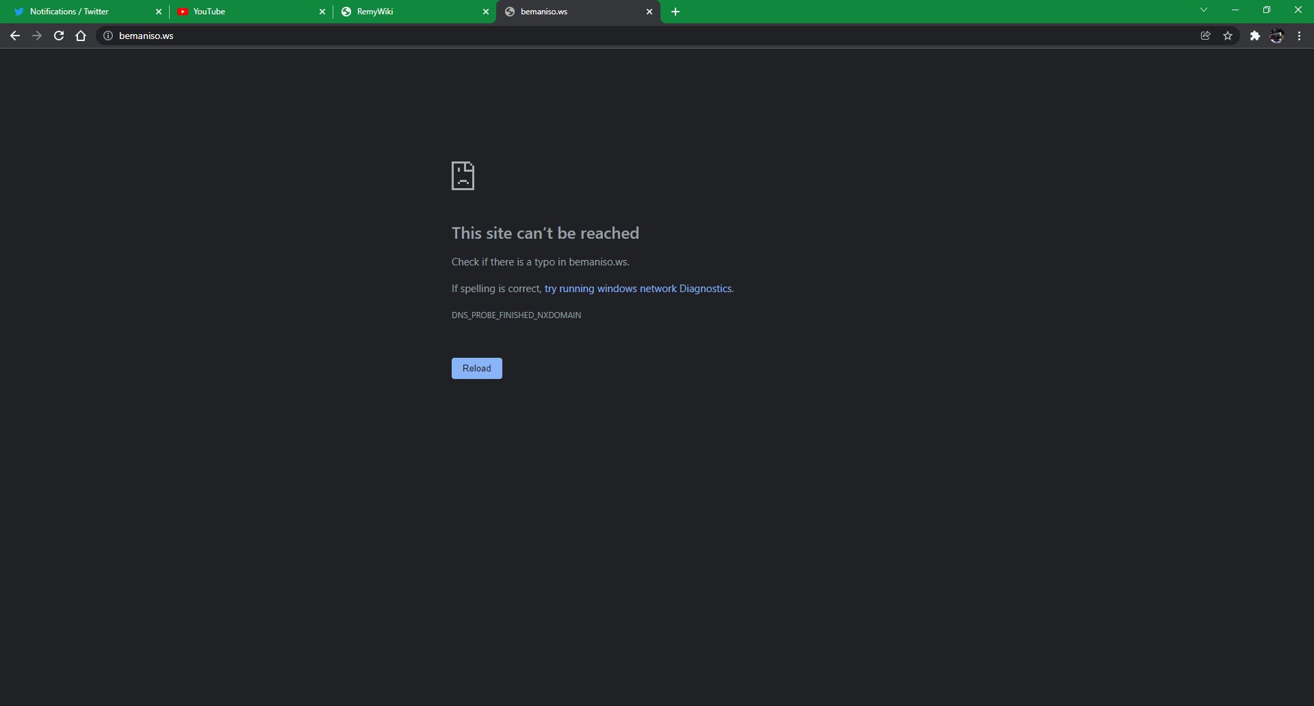Open the user profile avatar
Viewport: 1314px width, 706px height.
point(1276,36)
